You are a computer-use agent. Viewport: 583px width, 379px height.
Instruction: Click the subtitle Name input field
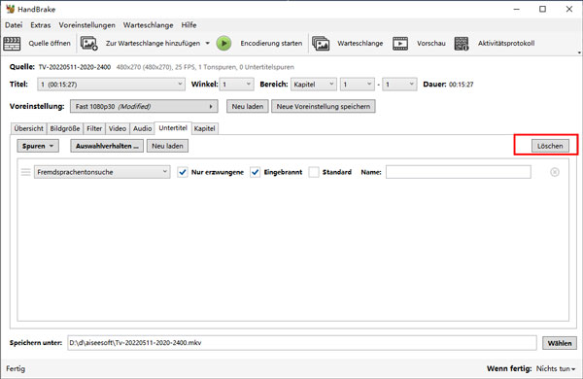coord(459,172)
